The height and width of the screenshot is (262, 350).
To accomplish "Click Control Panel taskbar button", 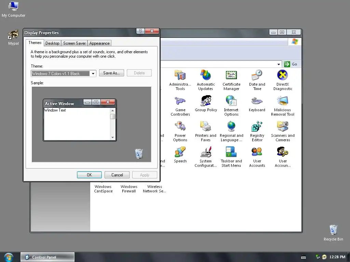I will [x=48, y=257].
